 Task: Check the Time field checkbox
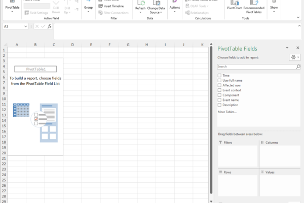point(219,75)
